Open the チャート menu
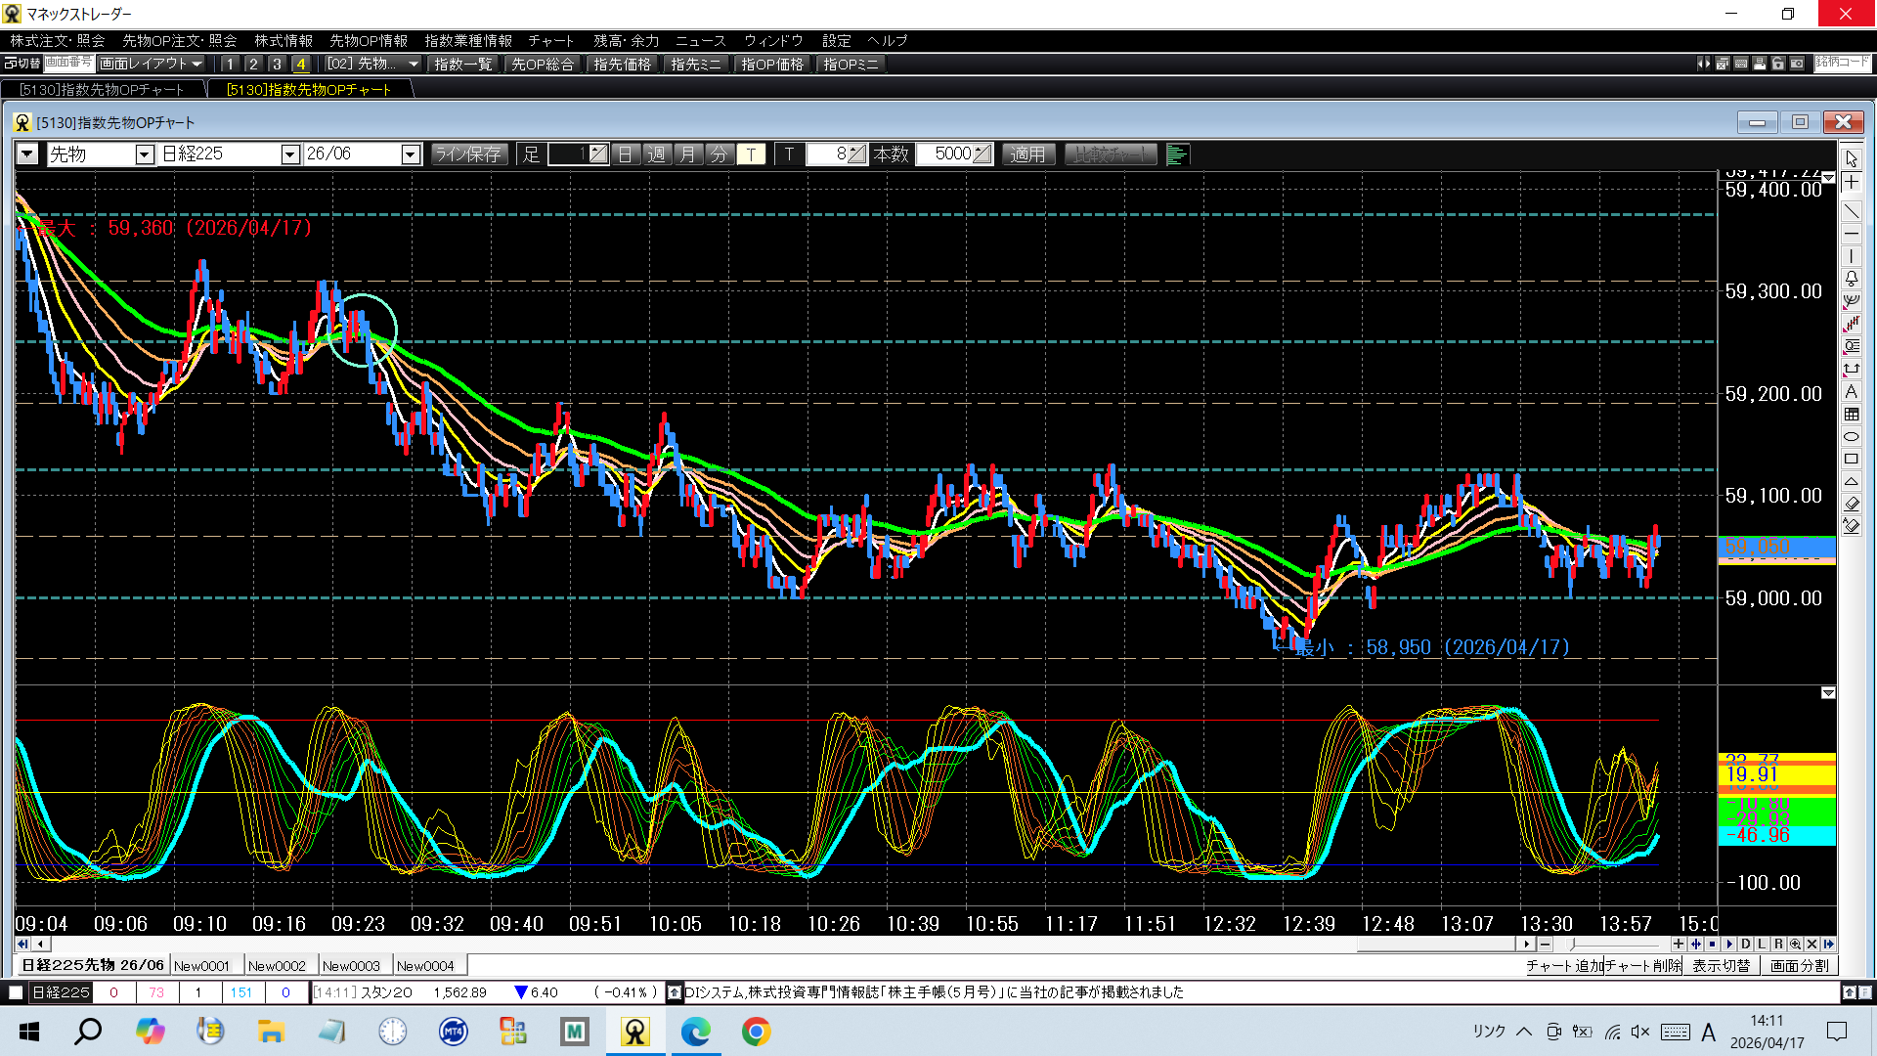The image size is (1877, 1056). [550, 41]
